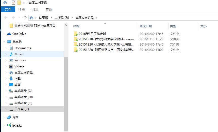218x132 pixels.
Task: Sort by the 修改日期 column header
Action: click(146, 26)
